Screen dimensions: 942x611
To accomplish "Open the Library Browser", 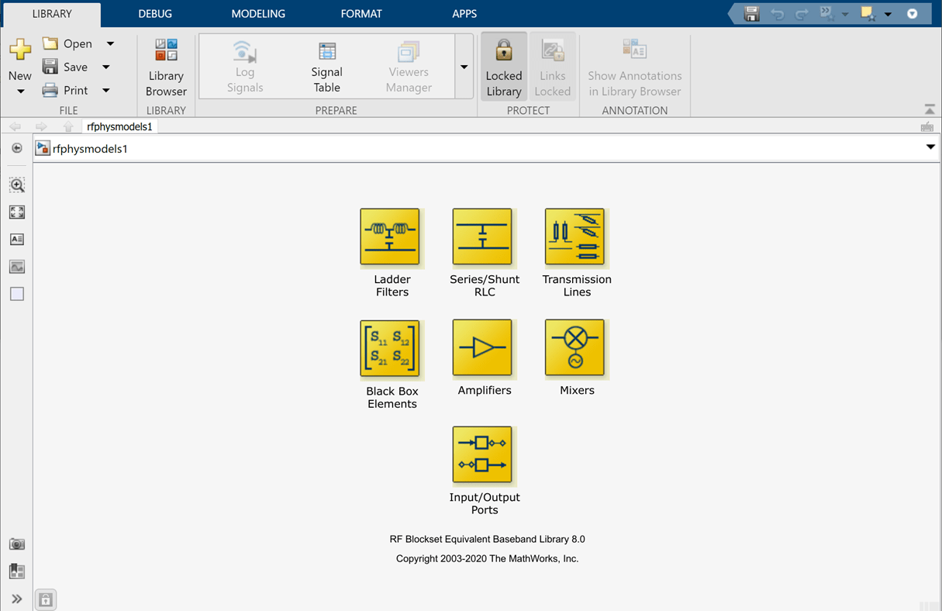I will point(166,67).
